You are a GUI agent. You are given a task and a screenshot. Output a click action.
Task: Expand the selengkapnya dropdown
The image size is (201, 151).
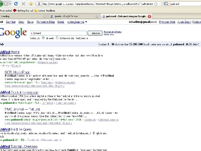point(77,22)
